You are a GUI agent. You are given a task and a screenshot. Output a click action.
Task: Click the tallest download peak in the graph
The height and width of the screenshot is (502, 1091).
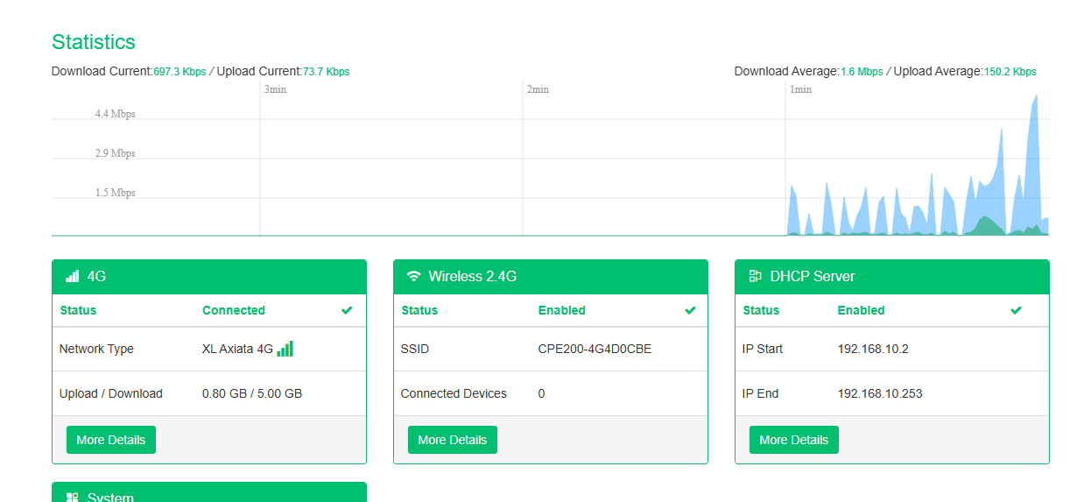(1036, 101)
